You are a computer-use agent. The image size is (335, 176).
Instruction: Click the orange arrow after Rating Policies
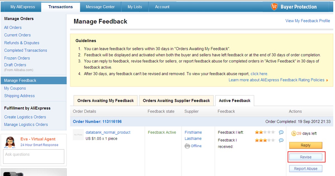pyautogui.click(x=327, y=80)
